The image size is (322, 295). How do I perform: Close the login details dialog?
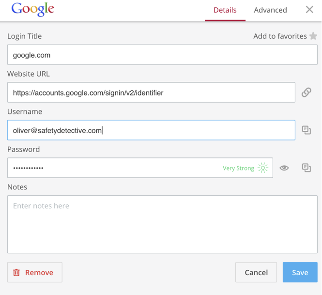tap(309, 10)
